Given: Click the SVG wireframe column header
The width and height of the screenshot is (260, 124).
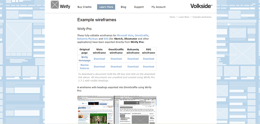Looking at the screenshot, I should pyautogui.click(x=149, y=51).
